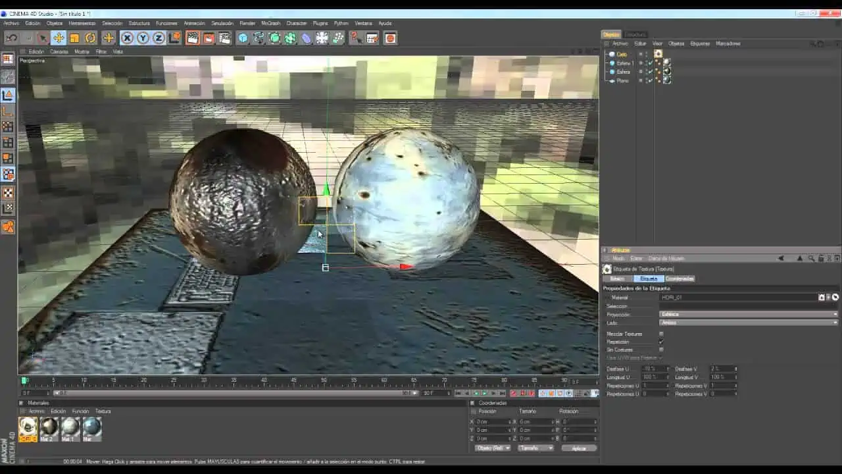Image resolution: width=842 pixels, height=474 pixels.
Task: Open the MoGraph menu
Action: click(271, 23)
